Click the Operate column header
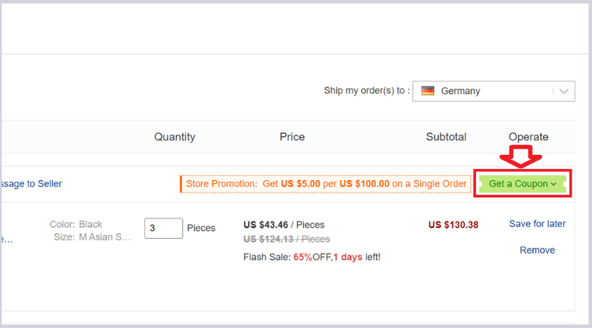The image size is (592, 328). [528, 137]
